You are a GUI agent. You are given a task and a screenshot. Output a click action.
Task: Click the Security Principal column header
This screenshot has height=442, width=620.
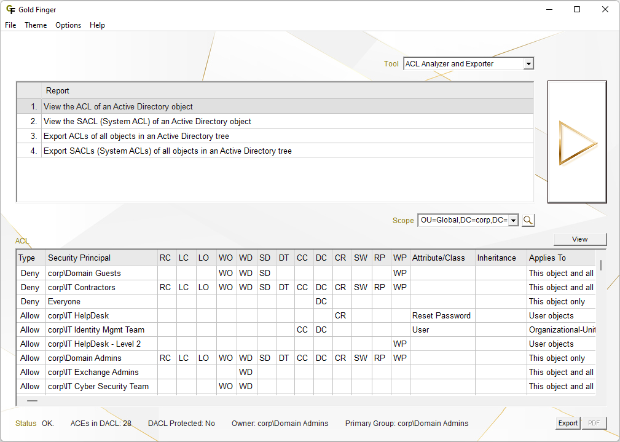79,258
